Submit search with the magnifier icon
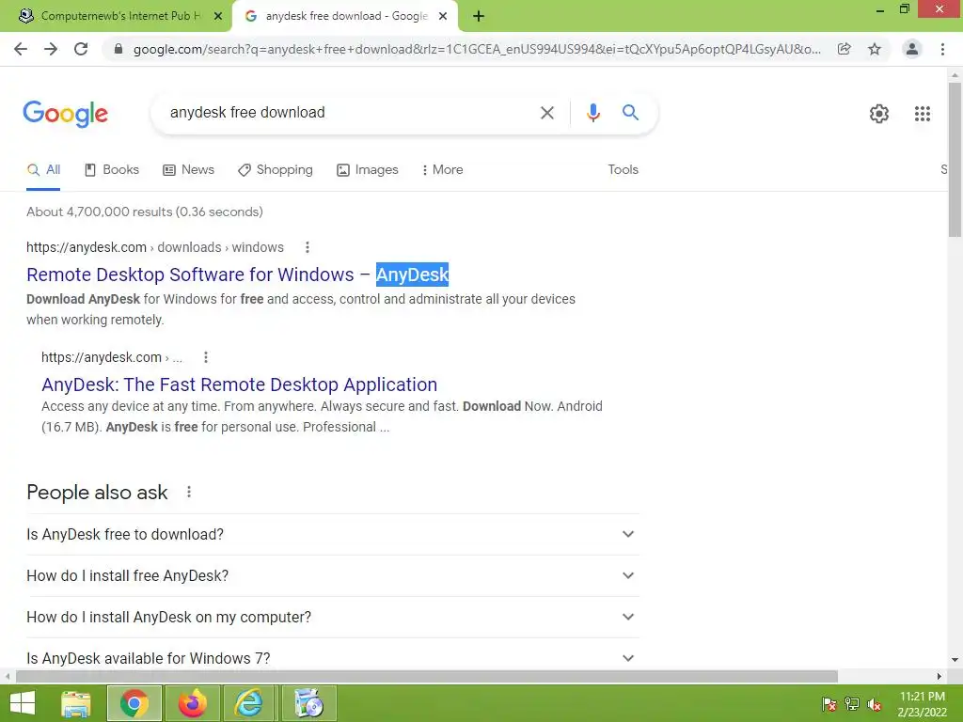Image resolution: width=963 pixels, height=722 pixels. click(630, 113)
